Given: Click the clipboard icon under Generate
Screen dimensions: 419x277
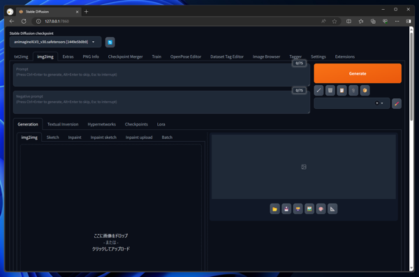Looking at the screenshot, I should 341,90.
